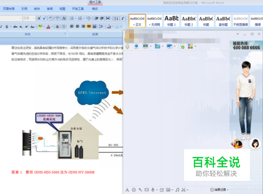Open the View ribbon tab
The height and width of the screenshot is (194, 263).
click(x=62, y=8)
